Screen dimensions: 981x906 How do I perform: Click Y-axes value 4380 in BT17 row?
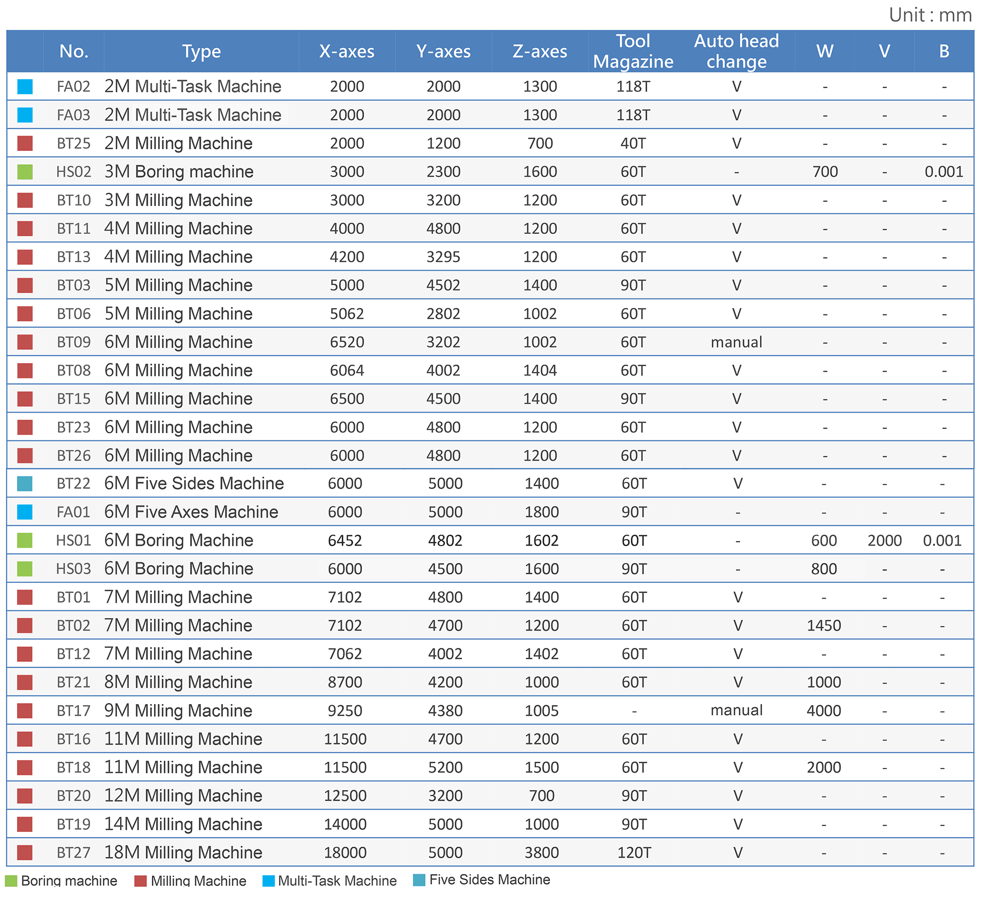[445, 710]
